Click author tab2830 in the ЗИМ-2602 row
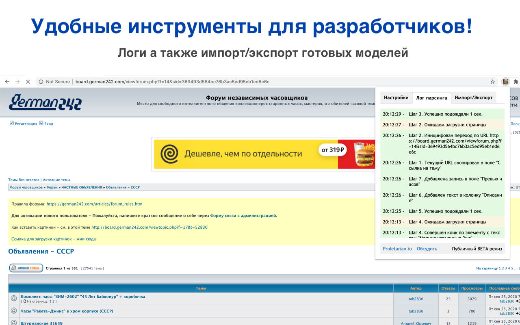This screenshot has height=325, width=520. pyautogui.click(x=416, y=299)
